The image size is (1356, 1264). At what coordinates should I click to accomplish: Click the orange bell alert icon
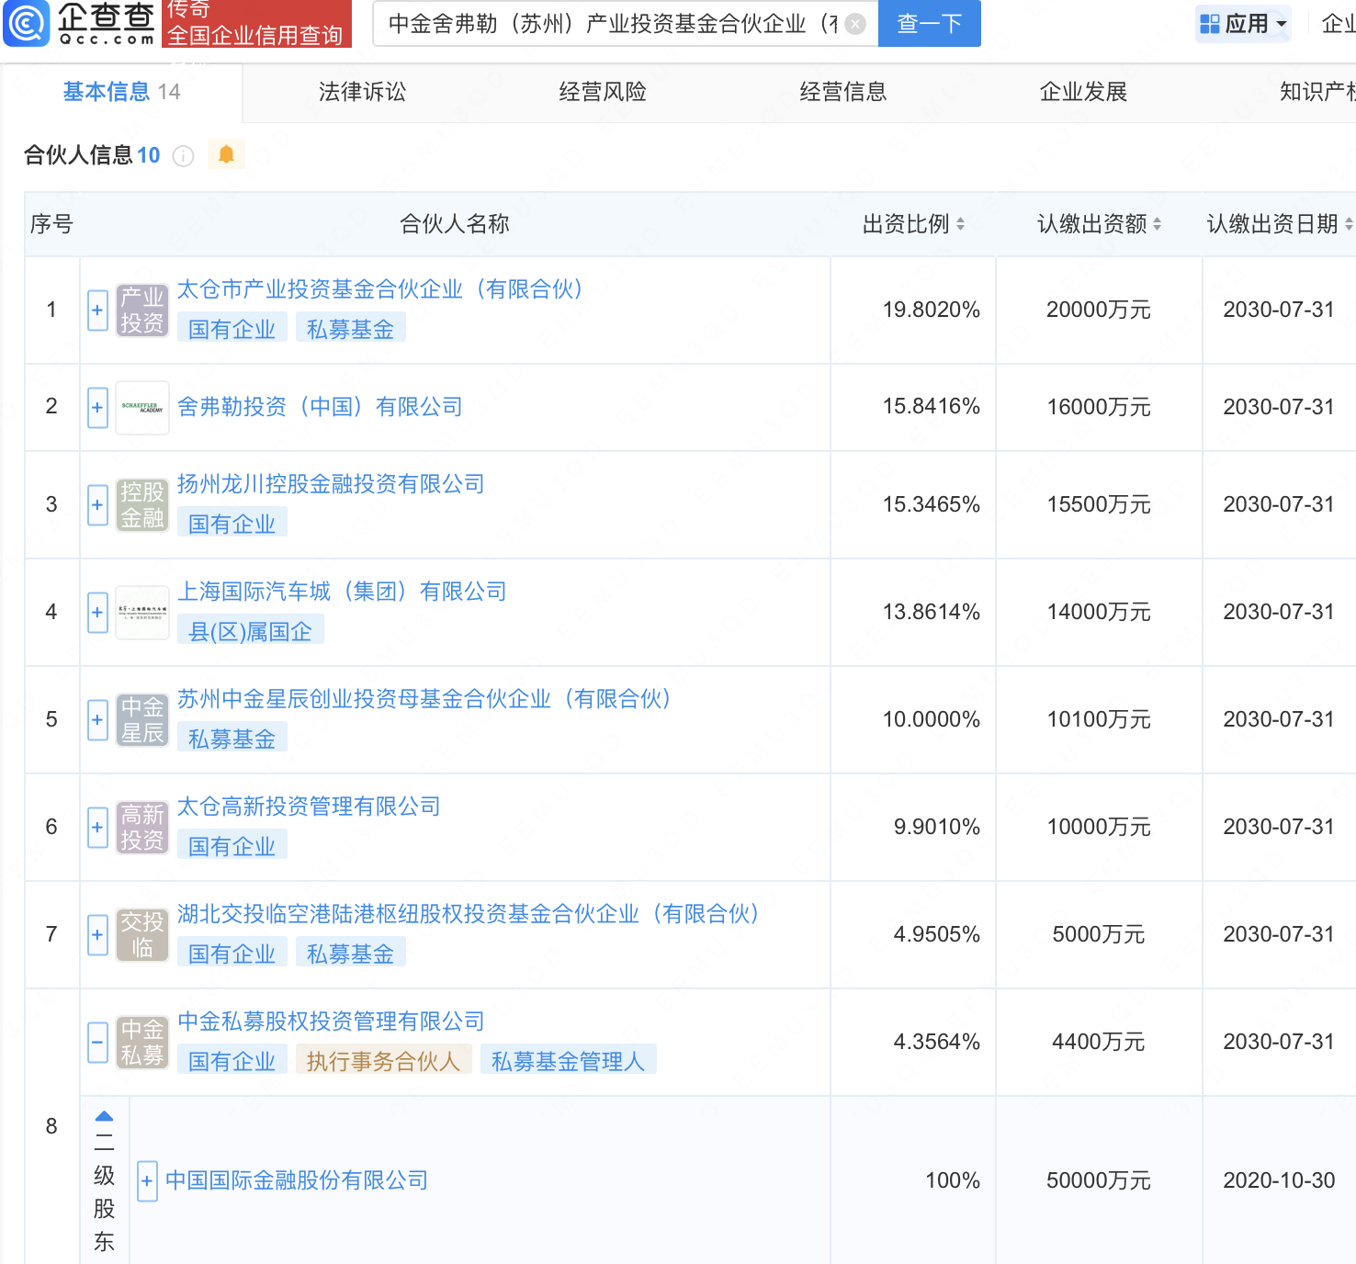(226, 154)
